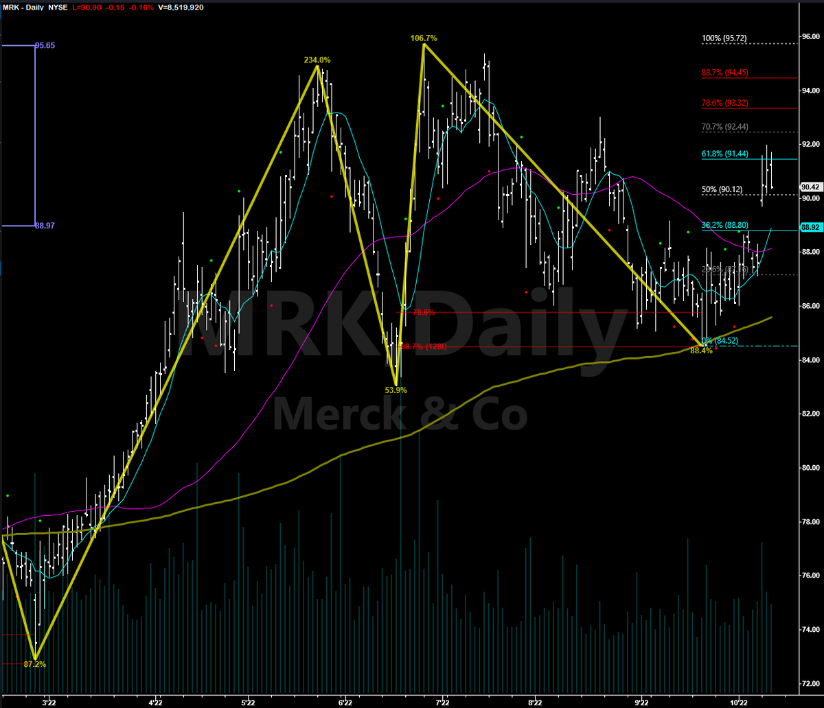Select the 78.6% (93.32) retracement label
Screen dimensions: 824x708
tap(725, 103)
